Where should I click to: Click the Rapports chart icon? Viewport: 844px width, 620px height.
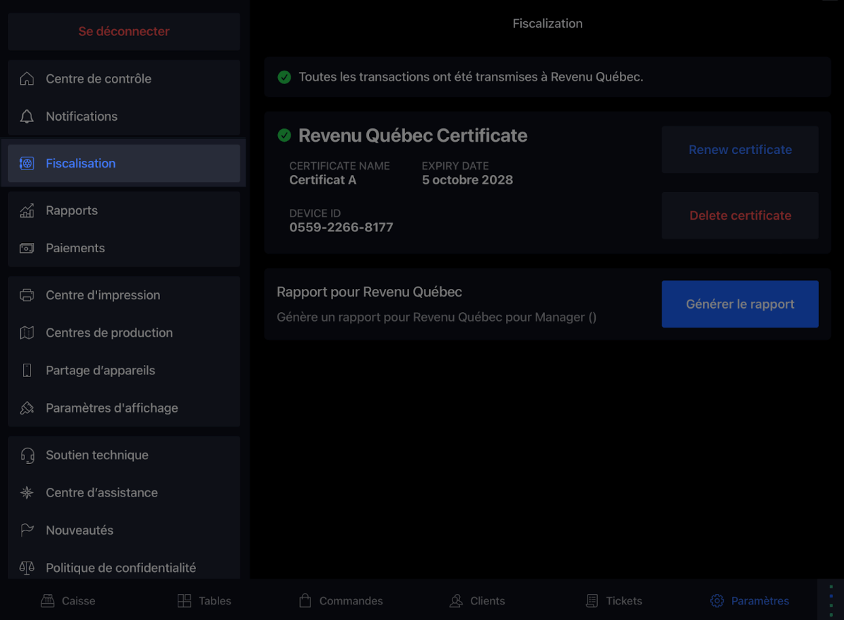(x=26, y=210)
